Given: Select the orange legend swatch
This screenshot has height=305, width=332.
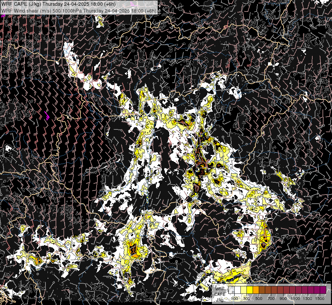Looking at the screenshot, I should 256,290.
